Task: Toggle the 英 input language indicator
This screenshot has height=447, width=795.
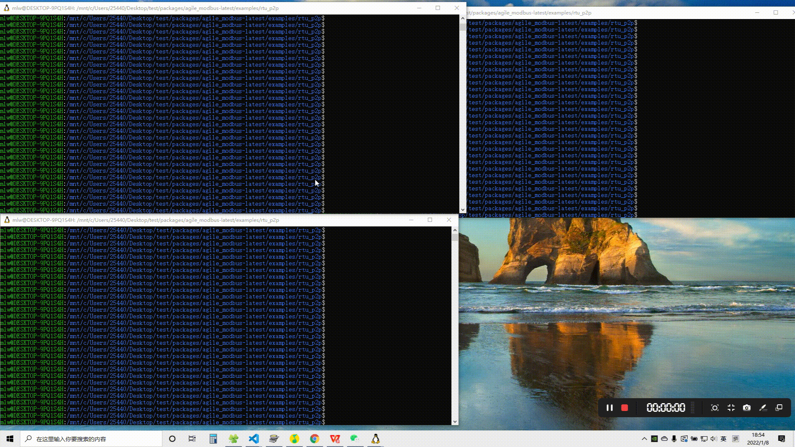Action: [x=723, y=439]
